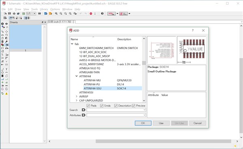Open the Help question mark icon
243x149 pixels.
(x=102, y=14)
